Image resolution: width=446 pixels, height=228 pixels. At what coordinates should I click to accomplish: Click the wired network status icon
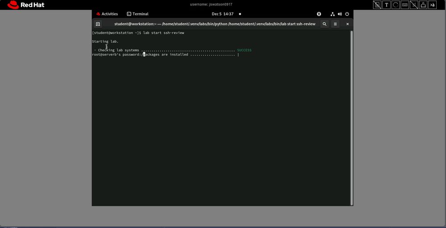pyautogui.click(x=333, y=14)
